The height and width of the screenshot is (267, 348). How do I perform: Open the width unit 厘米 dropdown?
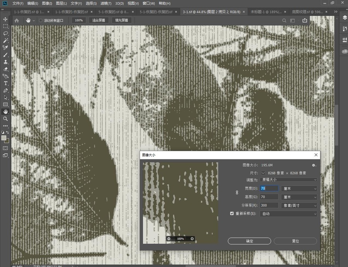click(x=299, y=188)
